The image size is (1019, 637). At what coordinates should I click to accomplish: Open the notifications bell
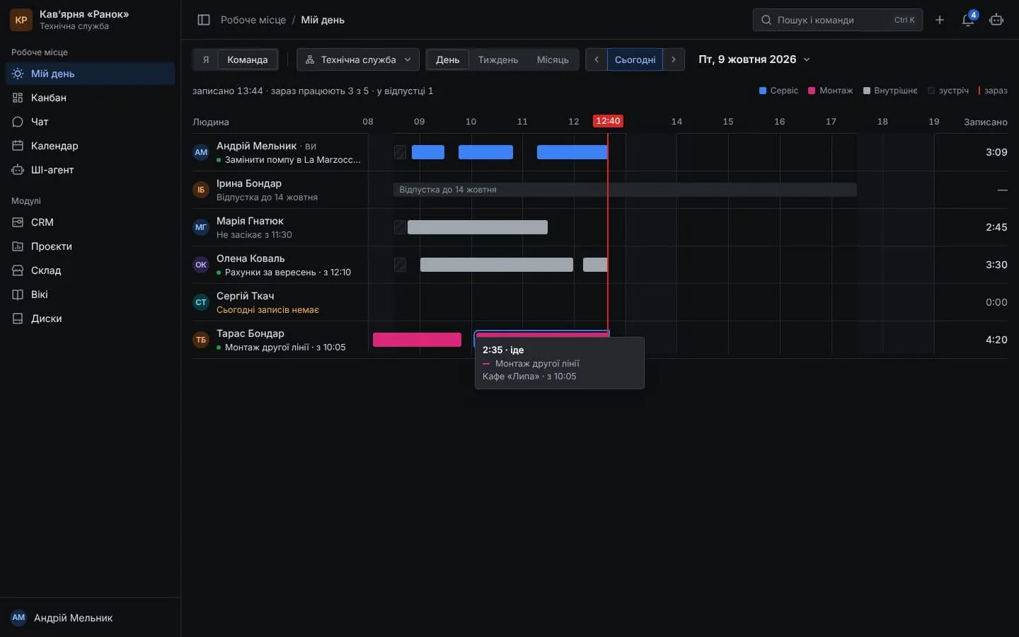click(968, 20)
